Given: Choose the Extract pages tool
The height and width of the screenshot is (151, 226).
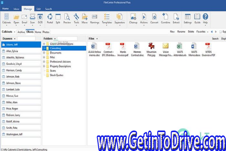Looking at the screenshot, I should coord(176,19).
